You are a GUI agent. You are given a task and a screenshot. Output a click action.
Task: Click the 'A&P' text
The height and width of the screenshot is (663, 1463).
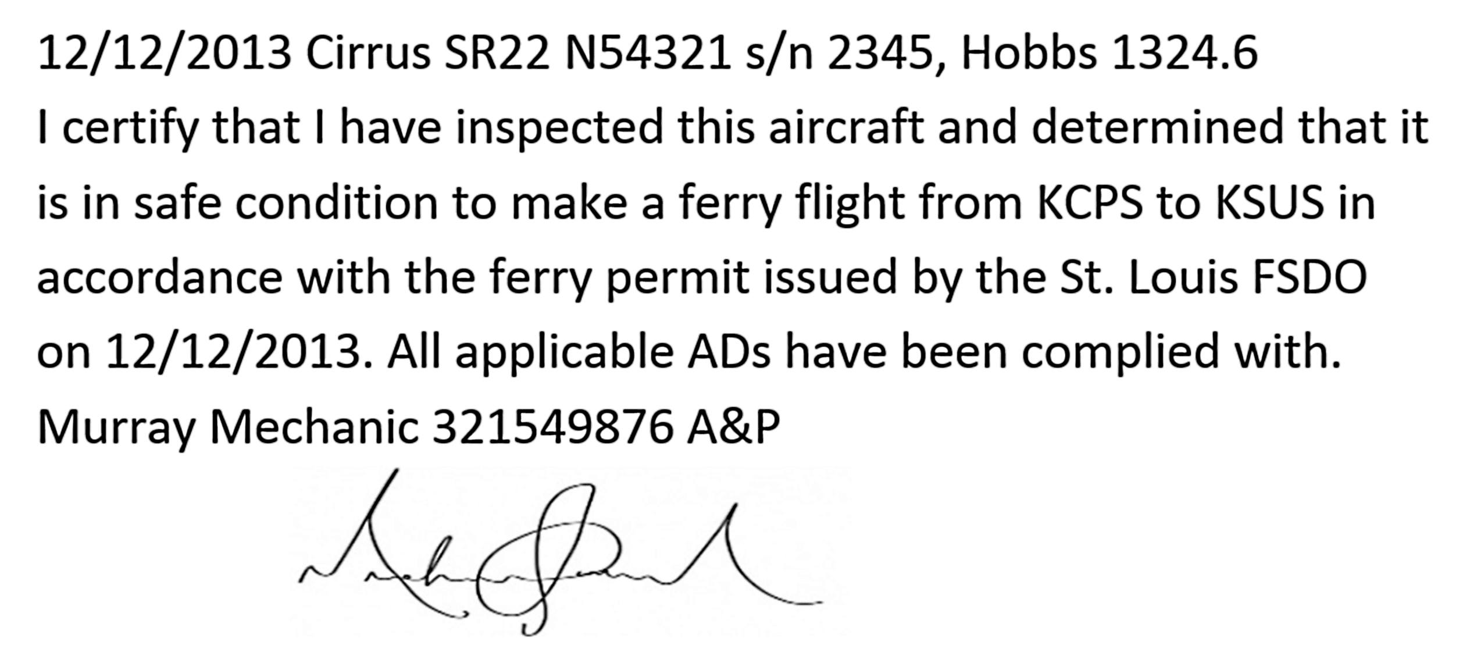[x=733, y=428]
